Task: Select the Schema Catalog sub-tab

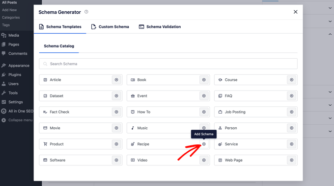Action: 59,46
